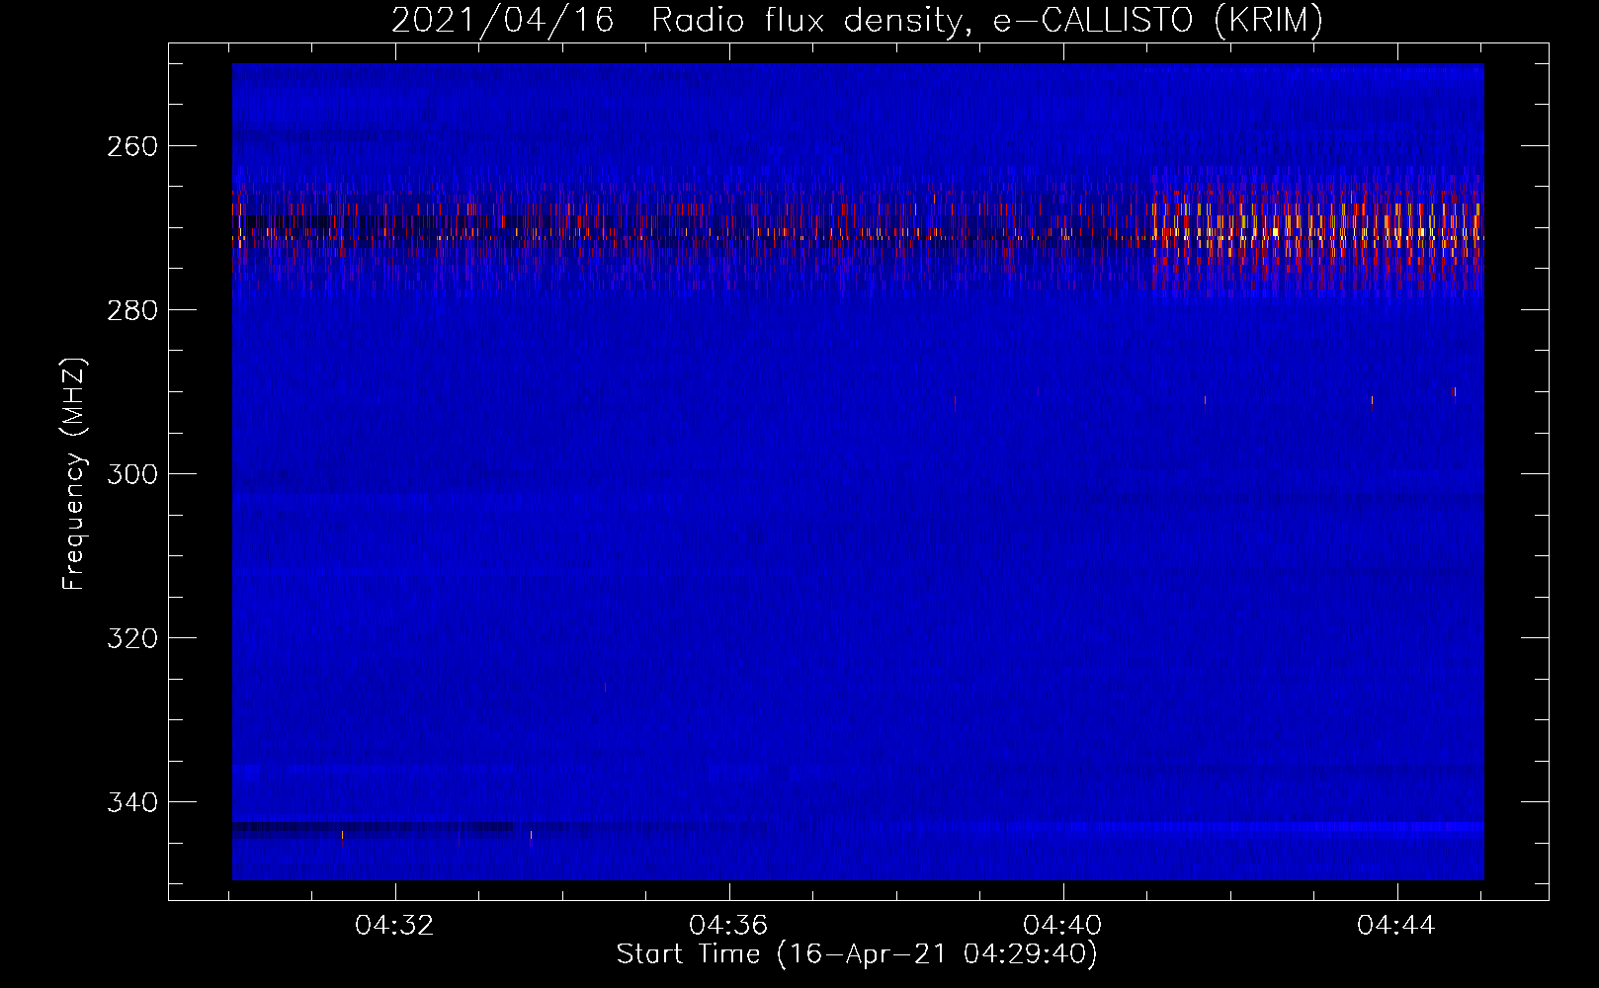
Task: Select the 260 frequency tick label
Action: 131,146
